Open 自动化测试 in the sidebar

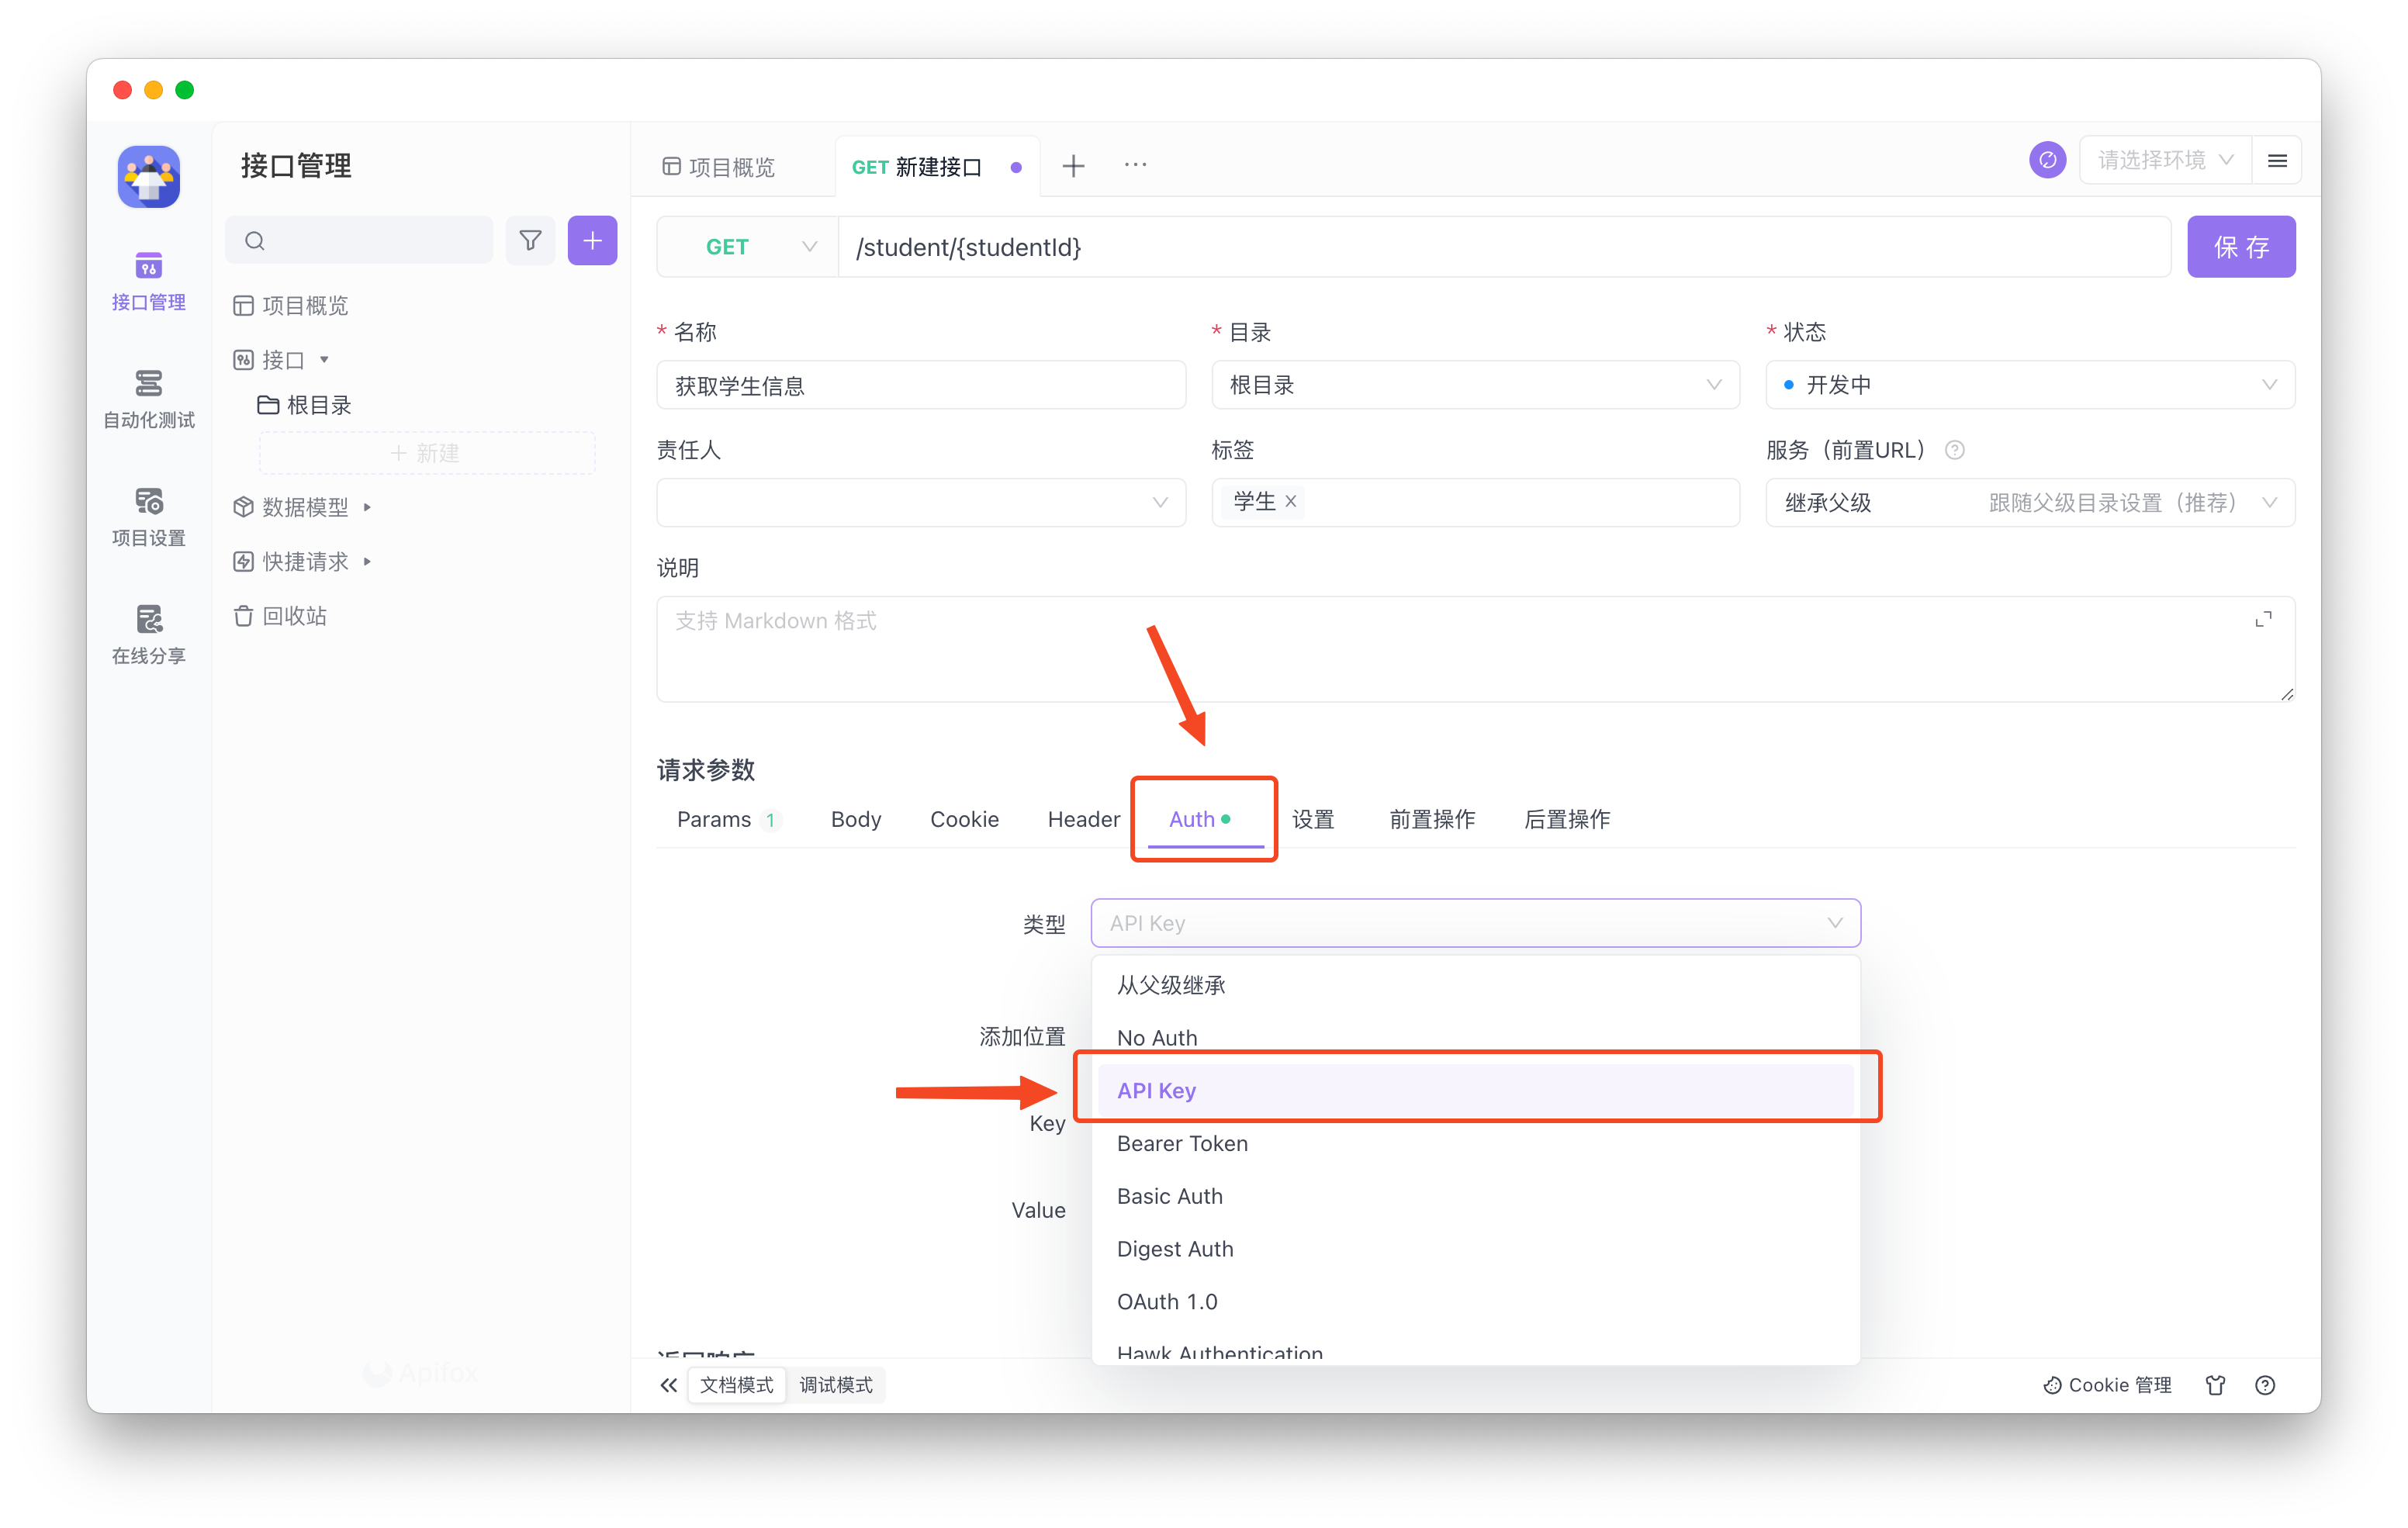click(149, 399)
